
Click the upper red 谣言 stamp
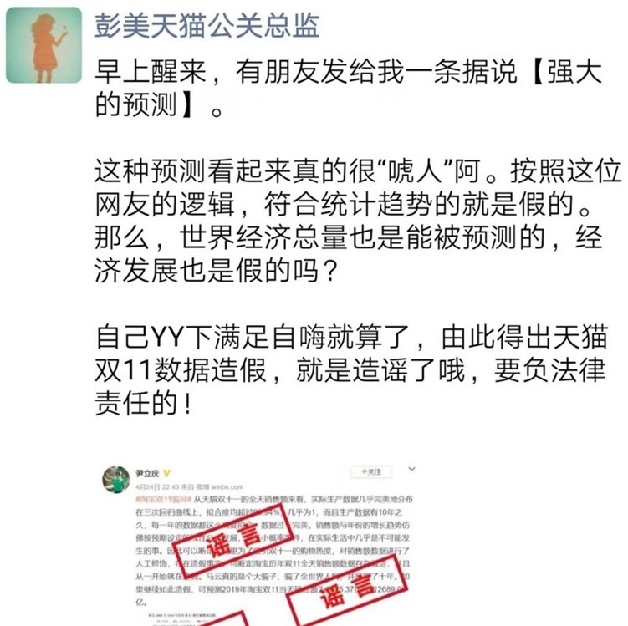tap(233, 540)
